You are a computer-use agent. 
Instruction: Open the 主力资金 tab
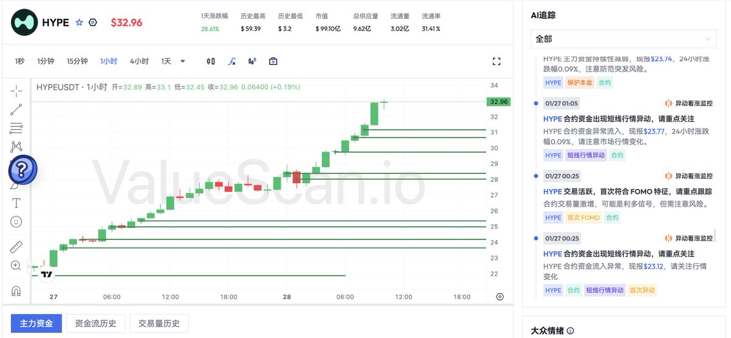37,323
